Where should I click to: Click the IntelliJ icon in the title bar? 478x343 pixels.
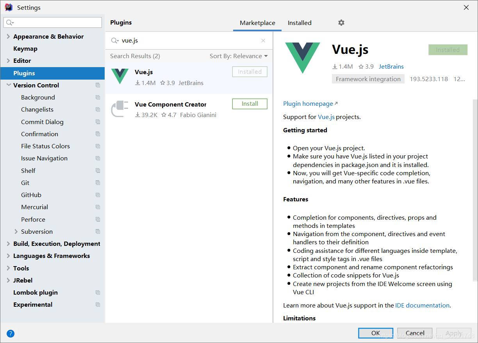9,7
